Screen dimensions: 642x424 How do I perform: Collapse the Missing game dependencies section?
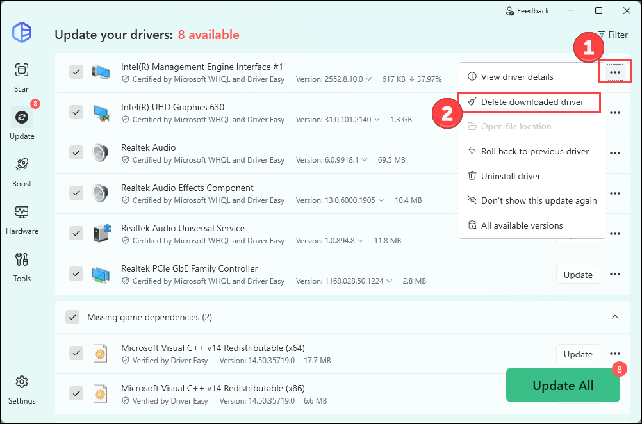point(614,317)
